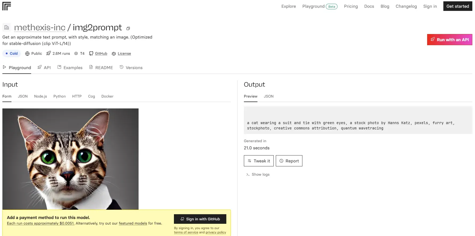Select the Docker input tab
The height and width of the screenshot is (236, 475).
(x=107, y=96)
